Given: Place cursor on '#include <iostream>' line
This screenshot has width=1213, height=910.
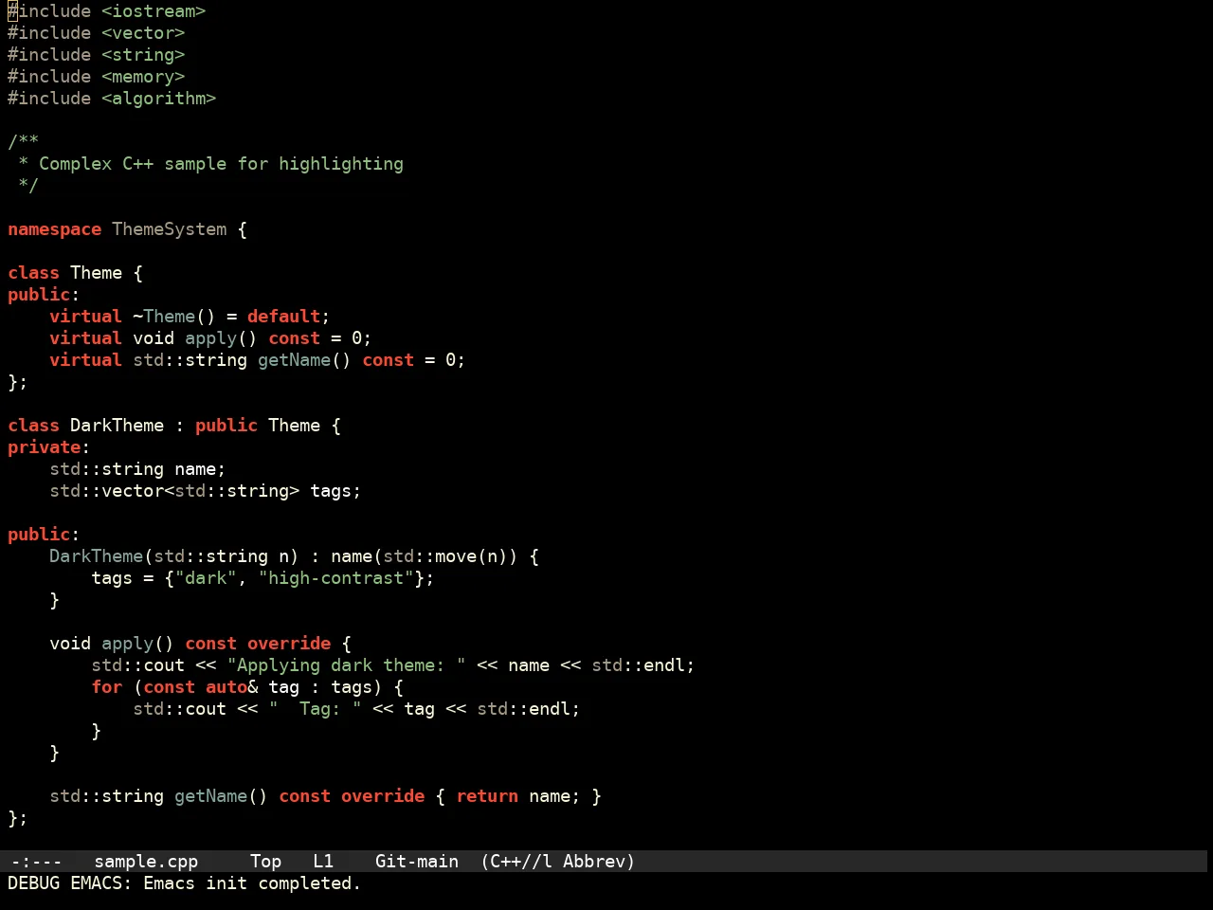Looking at the screenshot, I should click(107, 11).
